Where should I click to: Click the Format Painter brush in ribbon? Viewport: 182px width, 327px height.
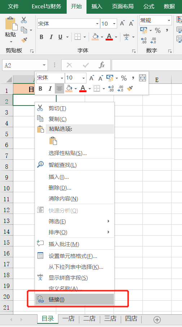[x=24, y=40]
